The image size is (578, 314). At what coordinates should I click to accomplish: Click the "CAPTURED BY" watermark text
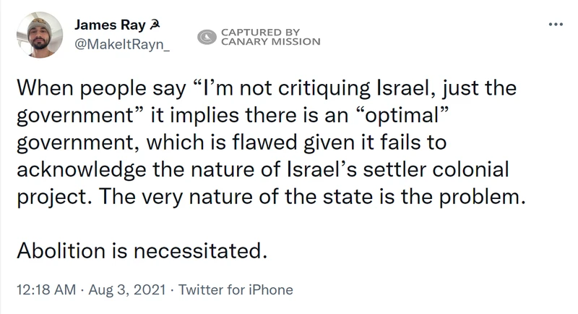pos(261,33)
